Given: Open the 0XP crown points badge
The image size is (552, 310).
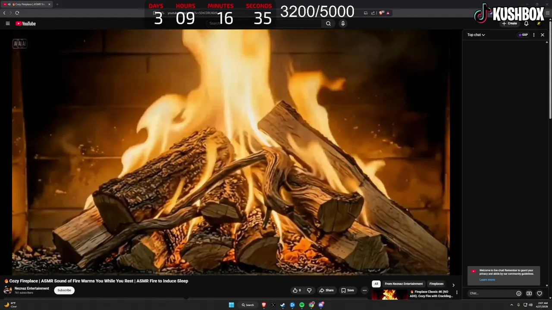Looking at the screenshot, I should click(x=523, y=35).
